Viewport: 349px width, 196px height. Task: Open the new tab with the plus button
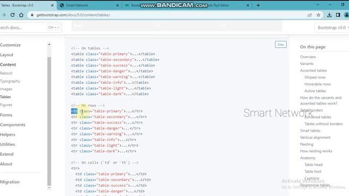pos(258,5)
